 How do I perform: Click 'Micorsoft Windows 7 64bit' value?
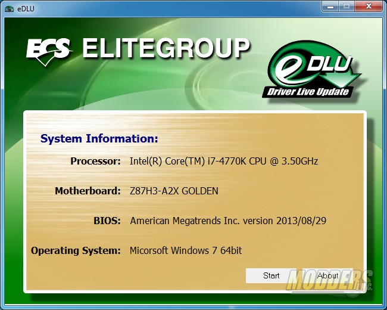point(186,250)
